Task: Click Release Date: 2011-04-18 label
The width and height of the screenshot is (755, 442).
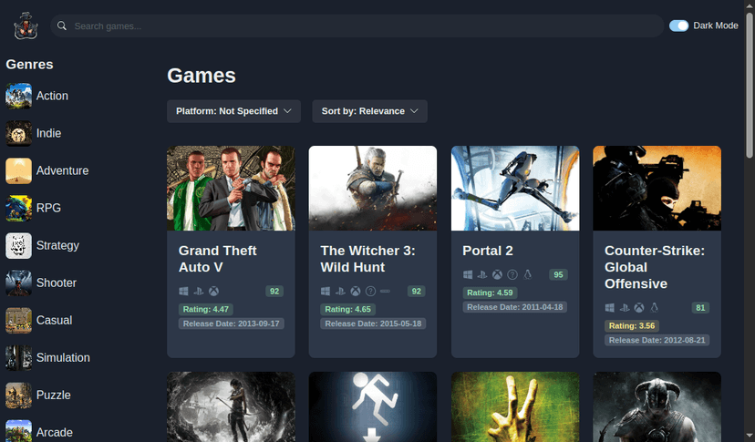Action: pos(514,307)
